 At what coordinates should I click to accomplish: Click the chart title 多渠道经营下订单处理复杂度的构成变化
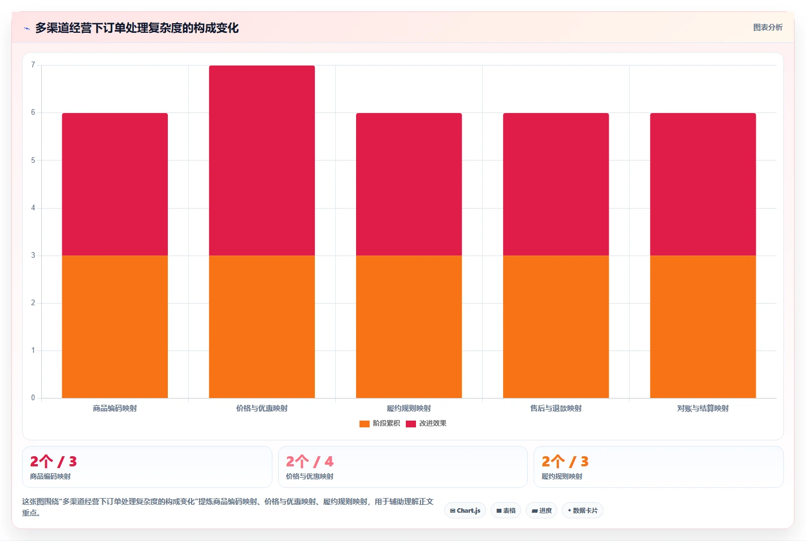coord(137,28)
